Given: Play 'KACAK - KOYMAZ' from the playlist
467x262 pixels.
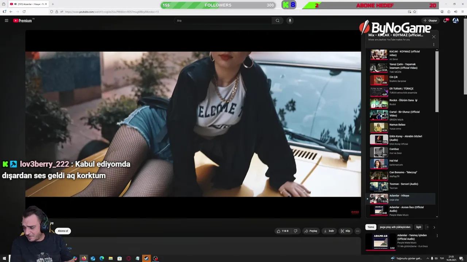Looking at the screenshot, I should coord(401,55).
